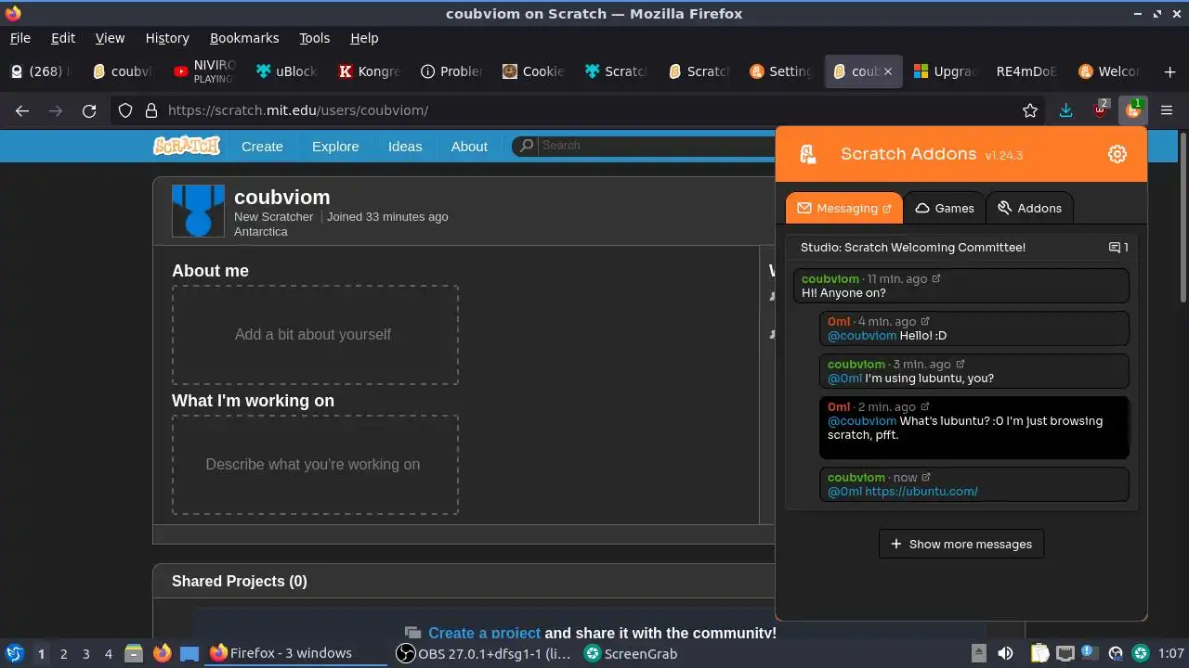Switch to the Addons tab in Scratch Addons
This screenshot has width=1189, height=668.
click(1029, 209)
